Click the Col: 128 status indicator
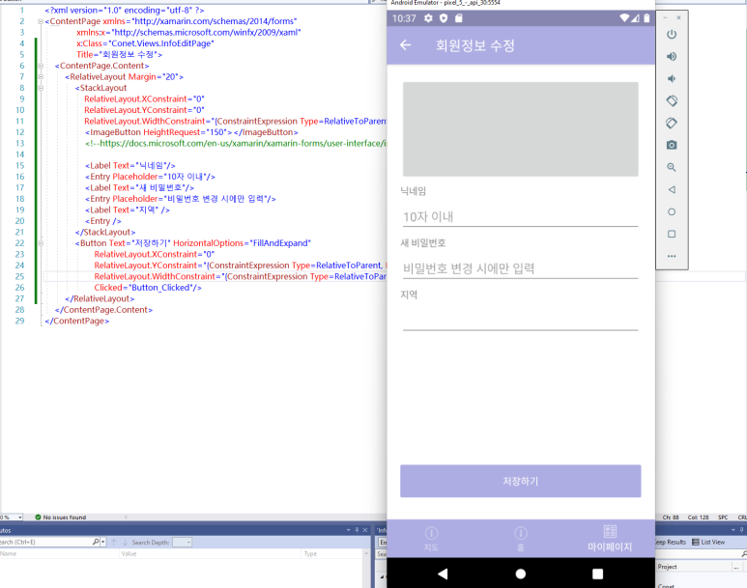Image resolution: width=747 pixels, height=588 pixels. pos(698,518)
